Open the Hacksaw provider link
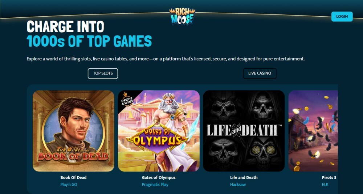Viewport: 363px width, 194px height. click(238, 185)
